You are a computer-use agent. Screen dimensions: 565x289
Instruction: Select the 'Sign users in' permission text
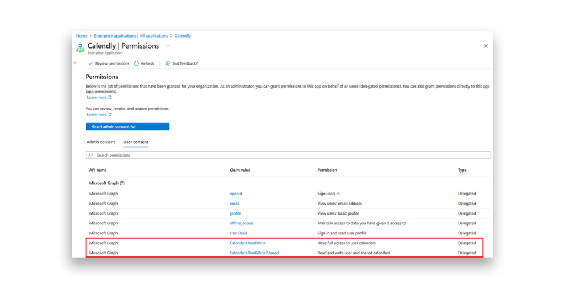coord(328,194)
